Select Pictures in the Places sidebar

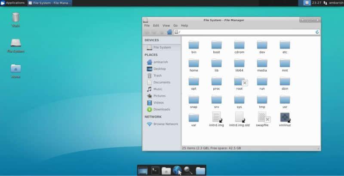pyautogui.click(x=159, y=96)
